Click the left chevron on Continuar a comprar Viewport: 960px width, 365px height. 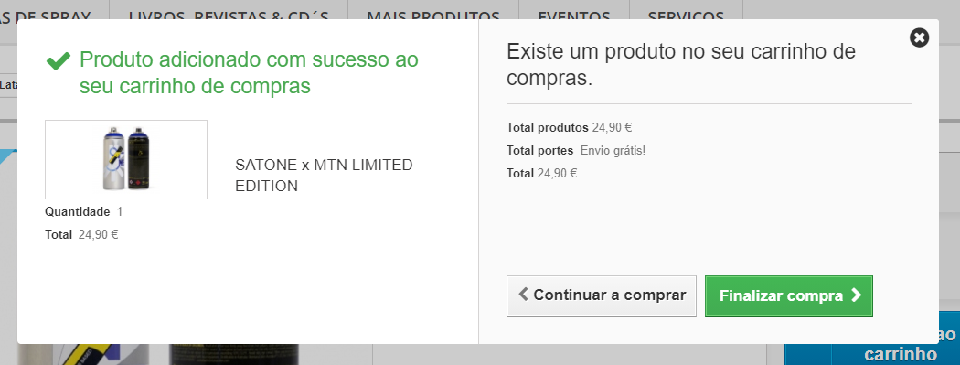click(523, 295)
